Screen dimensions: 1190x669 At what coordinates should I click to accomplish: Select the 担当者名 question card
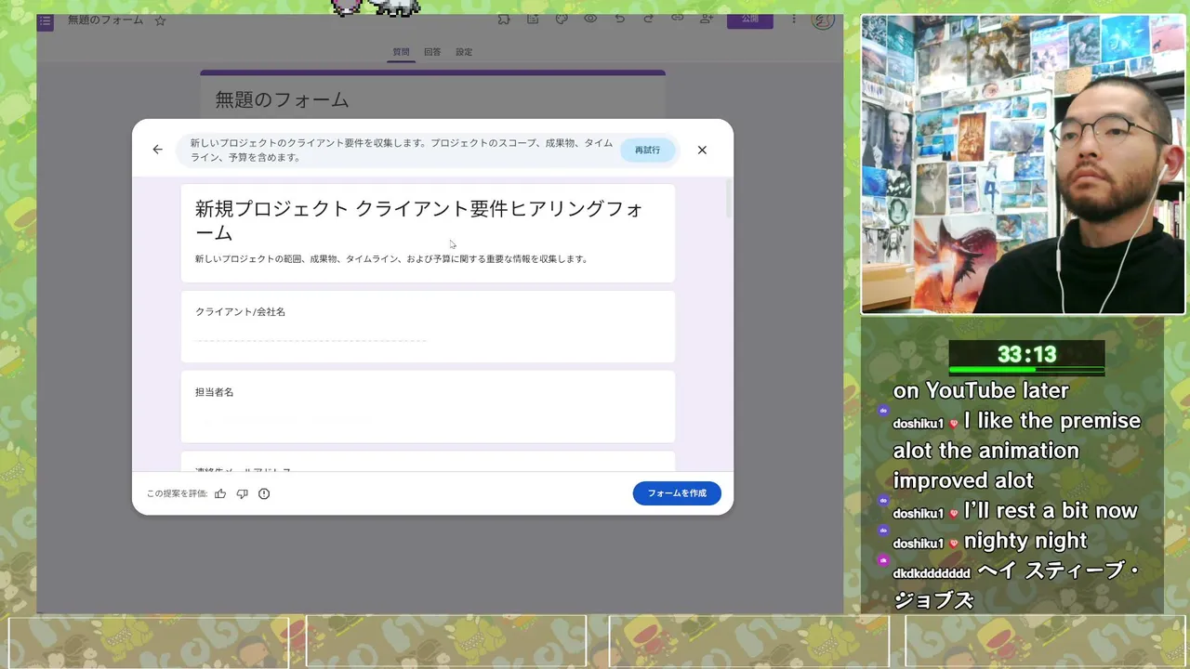click(x=428, y=407)
